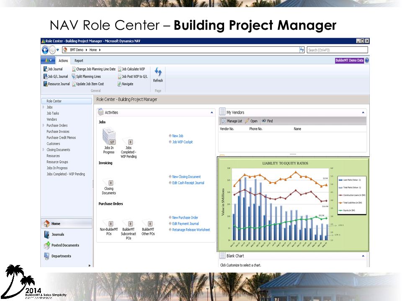402x301 pixels.
Task: Click the New Purchase Order link
Action: point(185,217)
